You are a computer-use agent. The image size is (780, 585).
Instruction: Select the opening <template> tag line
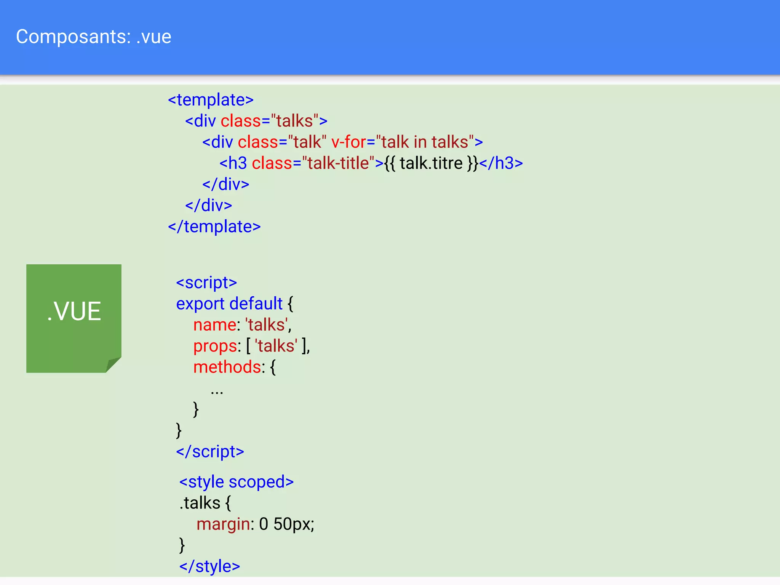tap(211, 100)
